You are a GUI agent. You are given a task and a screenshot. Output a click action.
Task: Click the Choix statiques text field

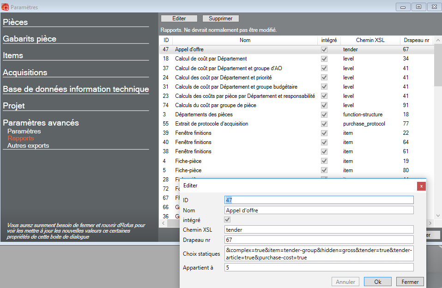tap(319, 253)
